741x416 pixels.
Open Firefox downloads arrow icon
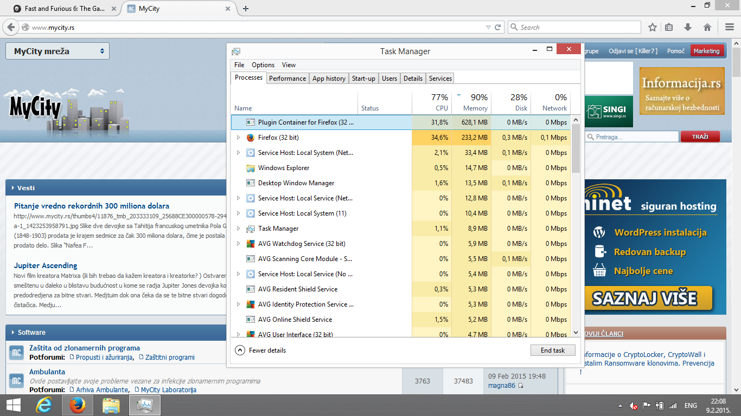688,27
